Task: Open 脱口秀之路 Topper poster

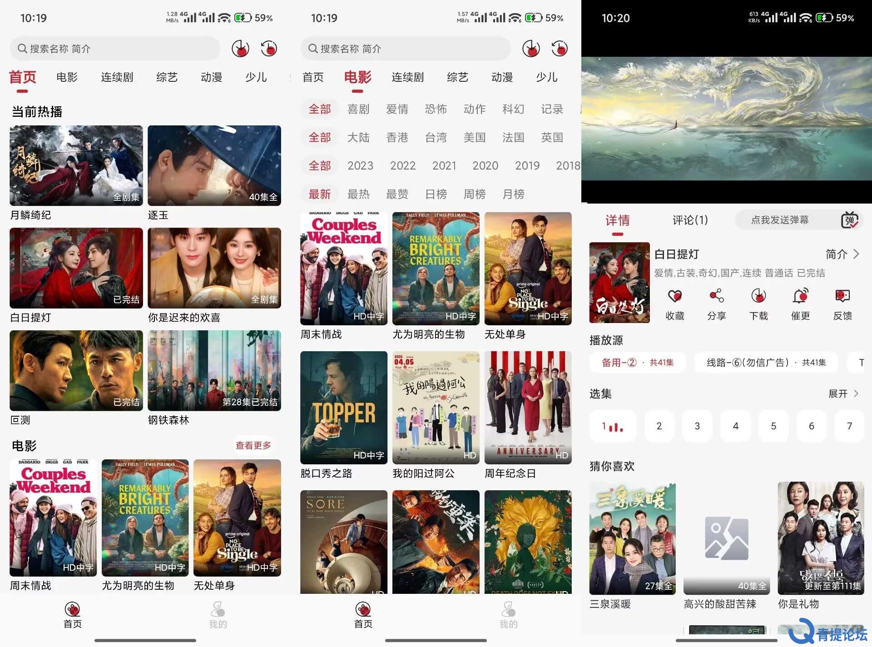Action: click(x=344, y=408)
